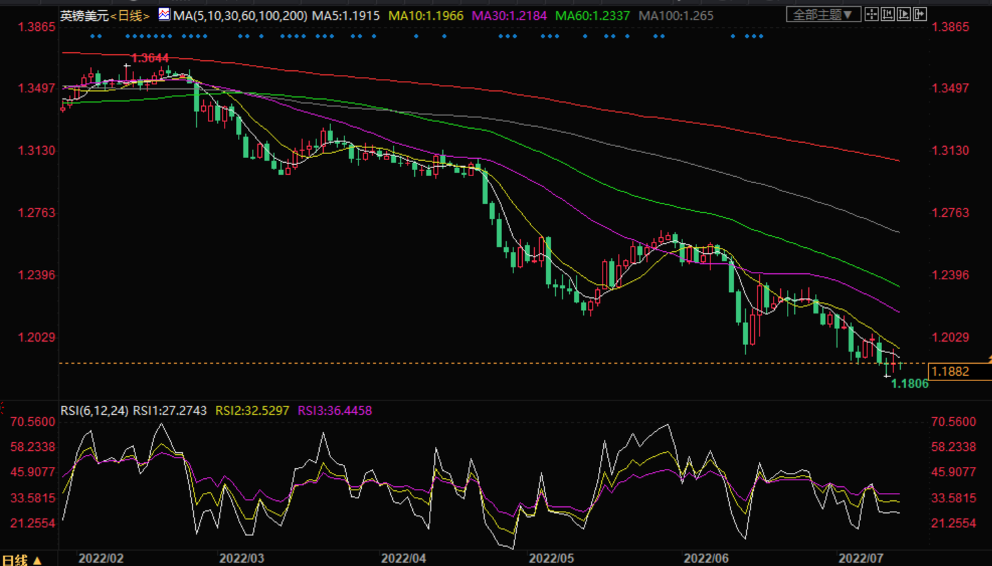Open the 全部主题 dropdown
The image size is (992, 566).
(822, 15)
